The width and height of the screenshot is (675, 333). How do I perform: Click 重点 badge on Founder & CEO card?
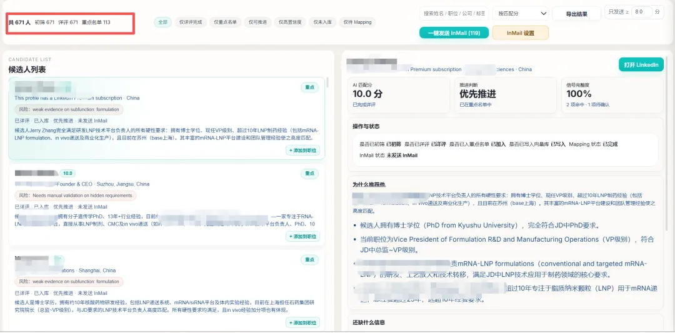(x=309, y=174)
